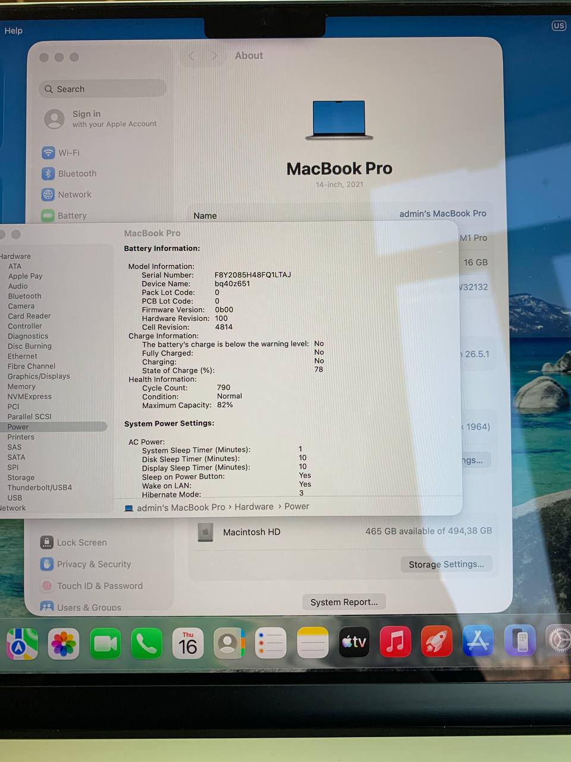571x762 pixels.
Task: Select ATA in System Report sidebar
Action: tap(15, 266)
